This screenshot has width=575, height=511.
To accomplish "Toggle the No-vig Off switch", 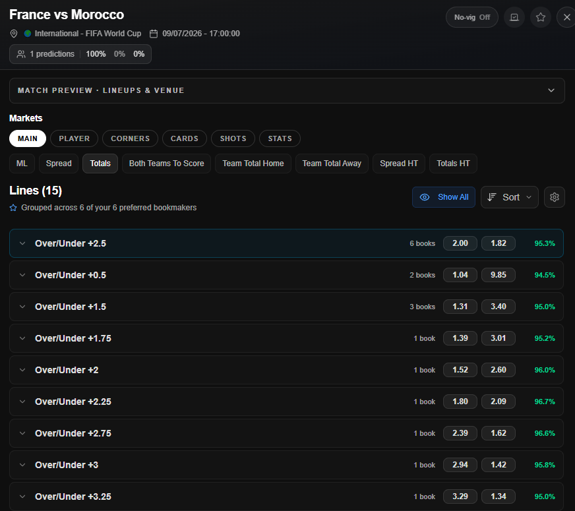I will [x=471, y=17].
